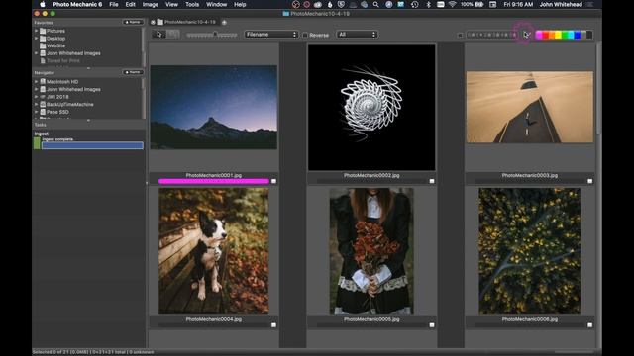
Task: Open the Help menu
Action: pos(240,4)
